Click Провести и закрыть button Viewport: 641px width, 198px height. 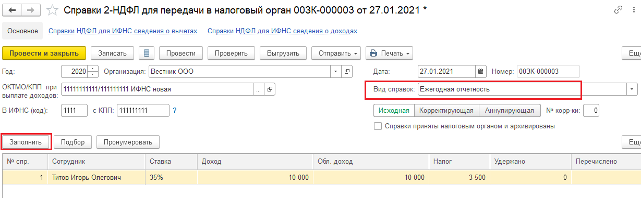coord(44,53)
